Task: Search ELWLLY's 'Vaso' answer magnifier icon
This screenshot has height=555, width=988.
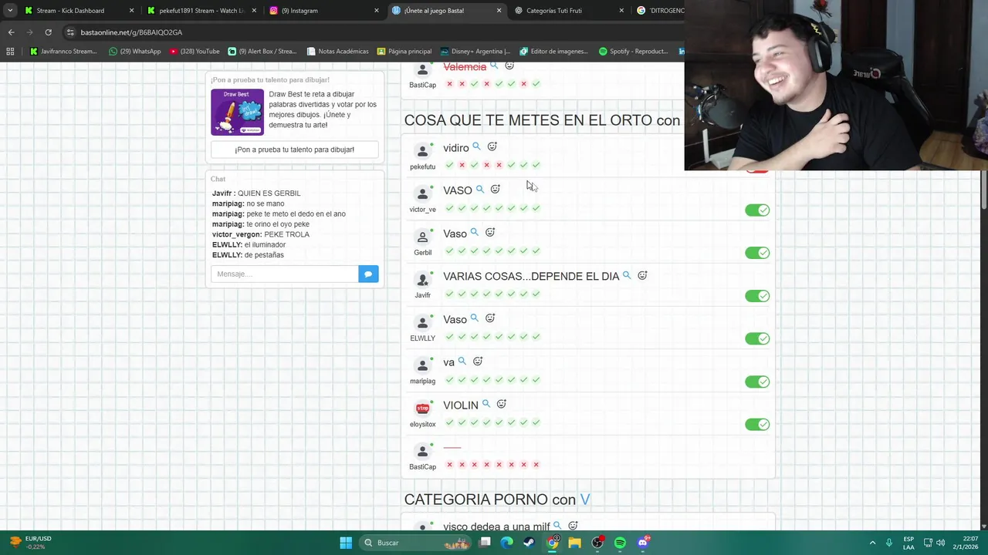Action: pos(474,318)
